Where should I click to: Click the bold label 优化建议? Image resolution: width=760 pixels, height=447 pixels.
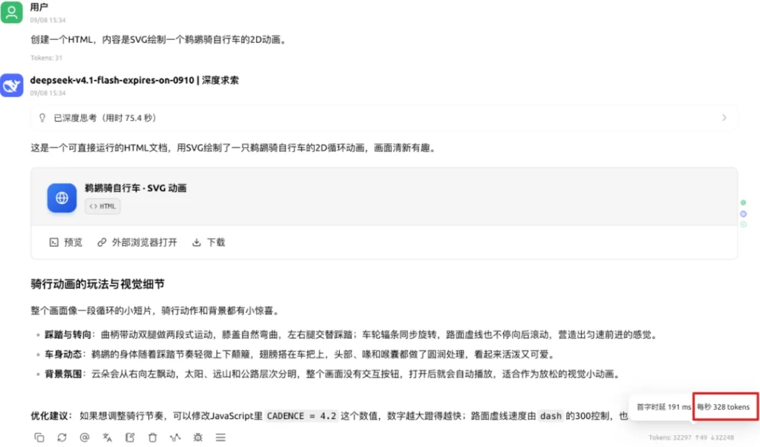pyautogui.click(x=49, y=416)
